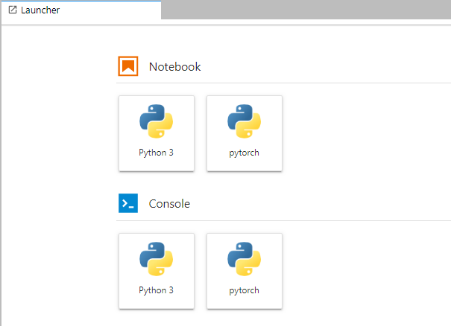The image size is (451, 326).
Task: Click the Launcher tab icon
Action: coord(13,10)
